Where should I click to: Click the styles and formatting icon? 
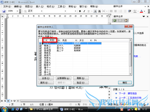coord(25,11)
